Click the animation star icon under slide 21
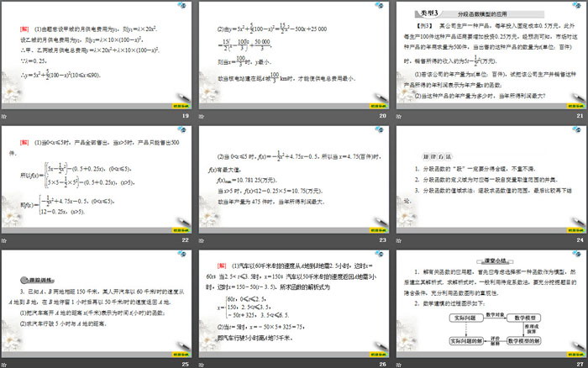Viewport: 588px width, 368px height. coord(399,116)
